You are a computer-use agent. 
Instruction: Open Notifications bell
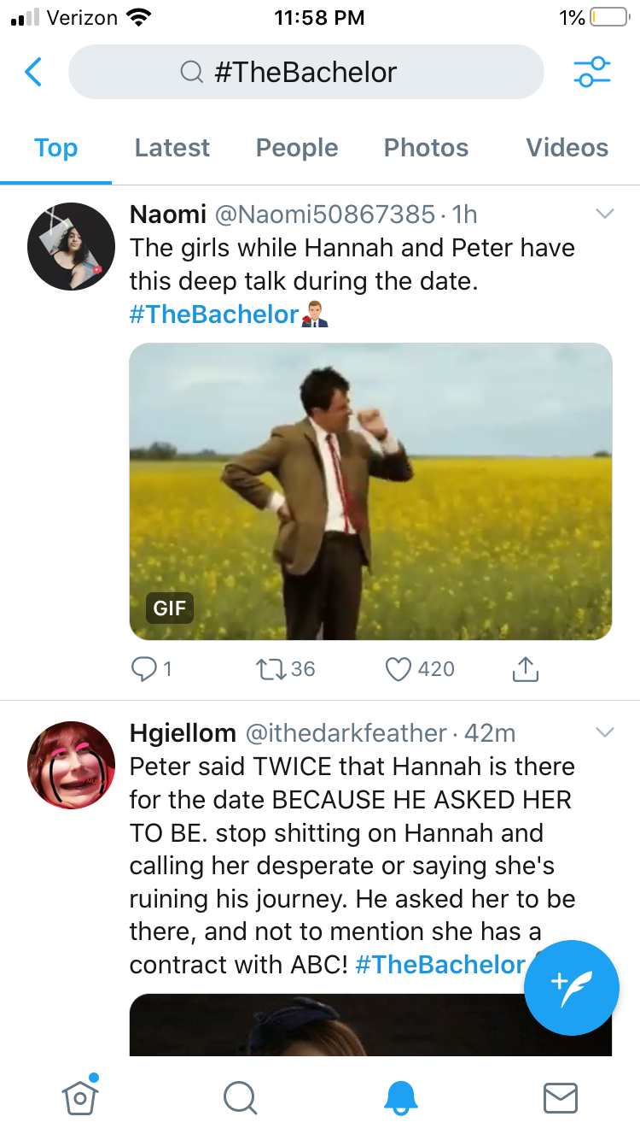click(400, 1097)
